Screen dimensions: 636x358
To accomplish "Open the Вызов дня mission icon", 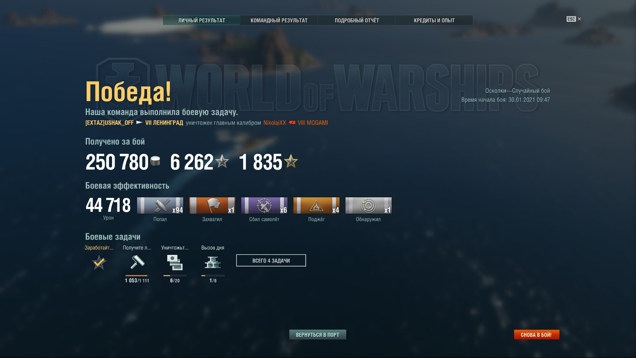I will (x=213, y=263).
